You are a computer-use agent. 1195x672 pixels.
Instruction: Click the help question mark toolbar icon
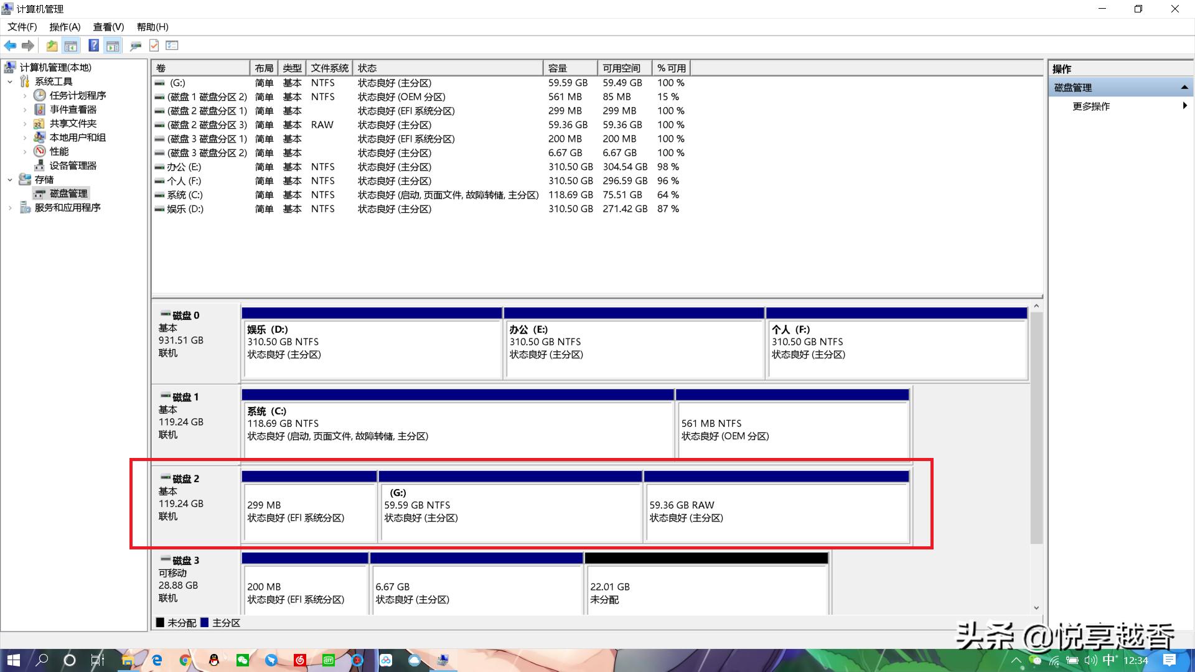point(93,45)
